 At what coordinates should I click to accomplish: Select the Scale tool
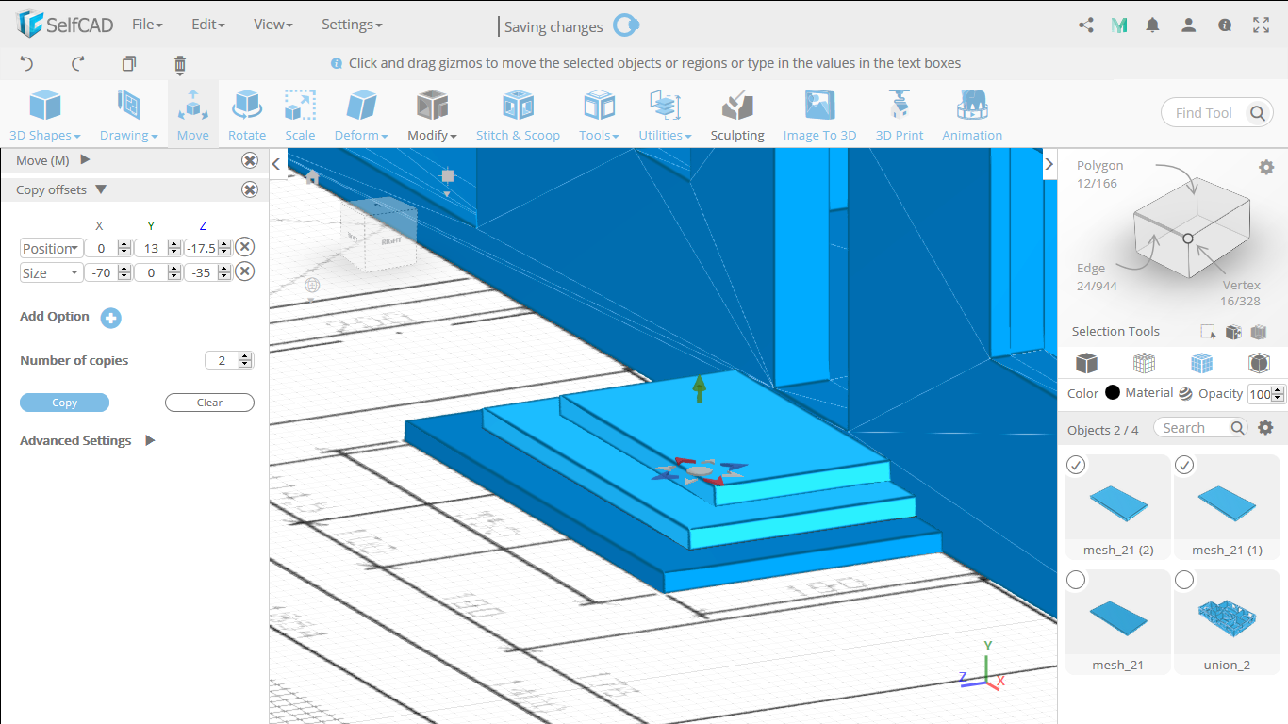pos(300,115)
